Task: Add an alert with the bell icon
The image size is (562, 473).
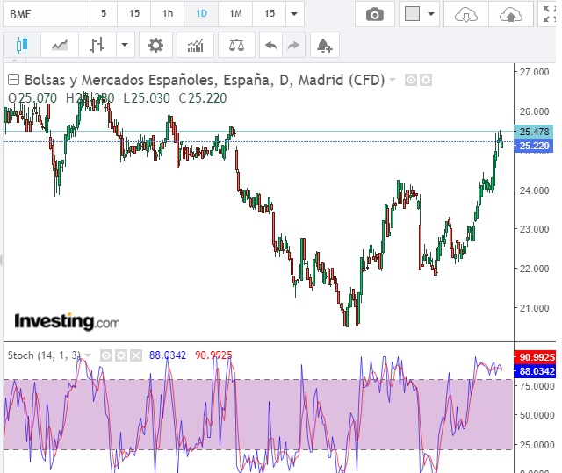Action: [x=324, y=45]
